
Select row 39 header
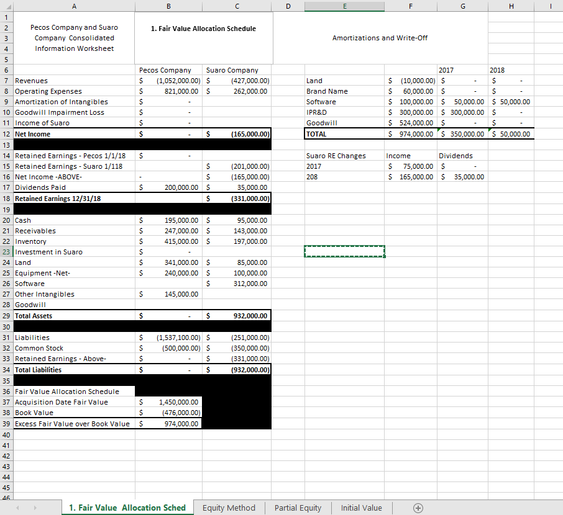pyautogui.click(x=6, y=424)
